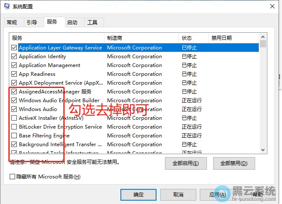Switch to the 常规 tab
Image resolution: width=282 pixels, height=204 pixels.
click(12, 22)
